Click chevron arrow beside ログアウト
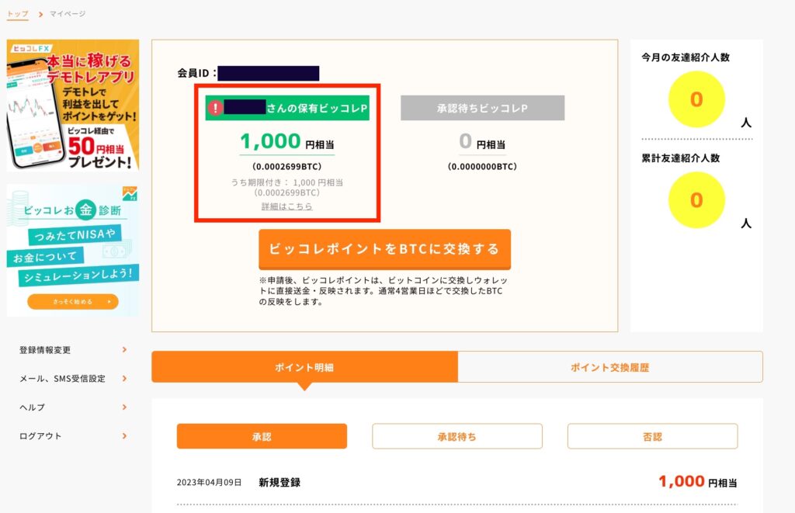This screenshot has height=513, width=795. coord(124,436)
